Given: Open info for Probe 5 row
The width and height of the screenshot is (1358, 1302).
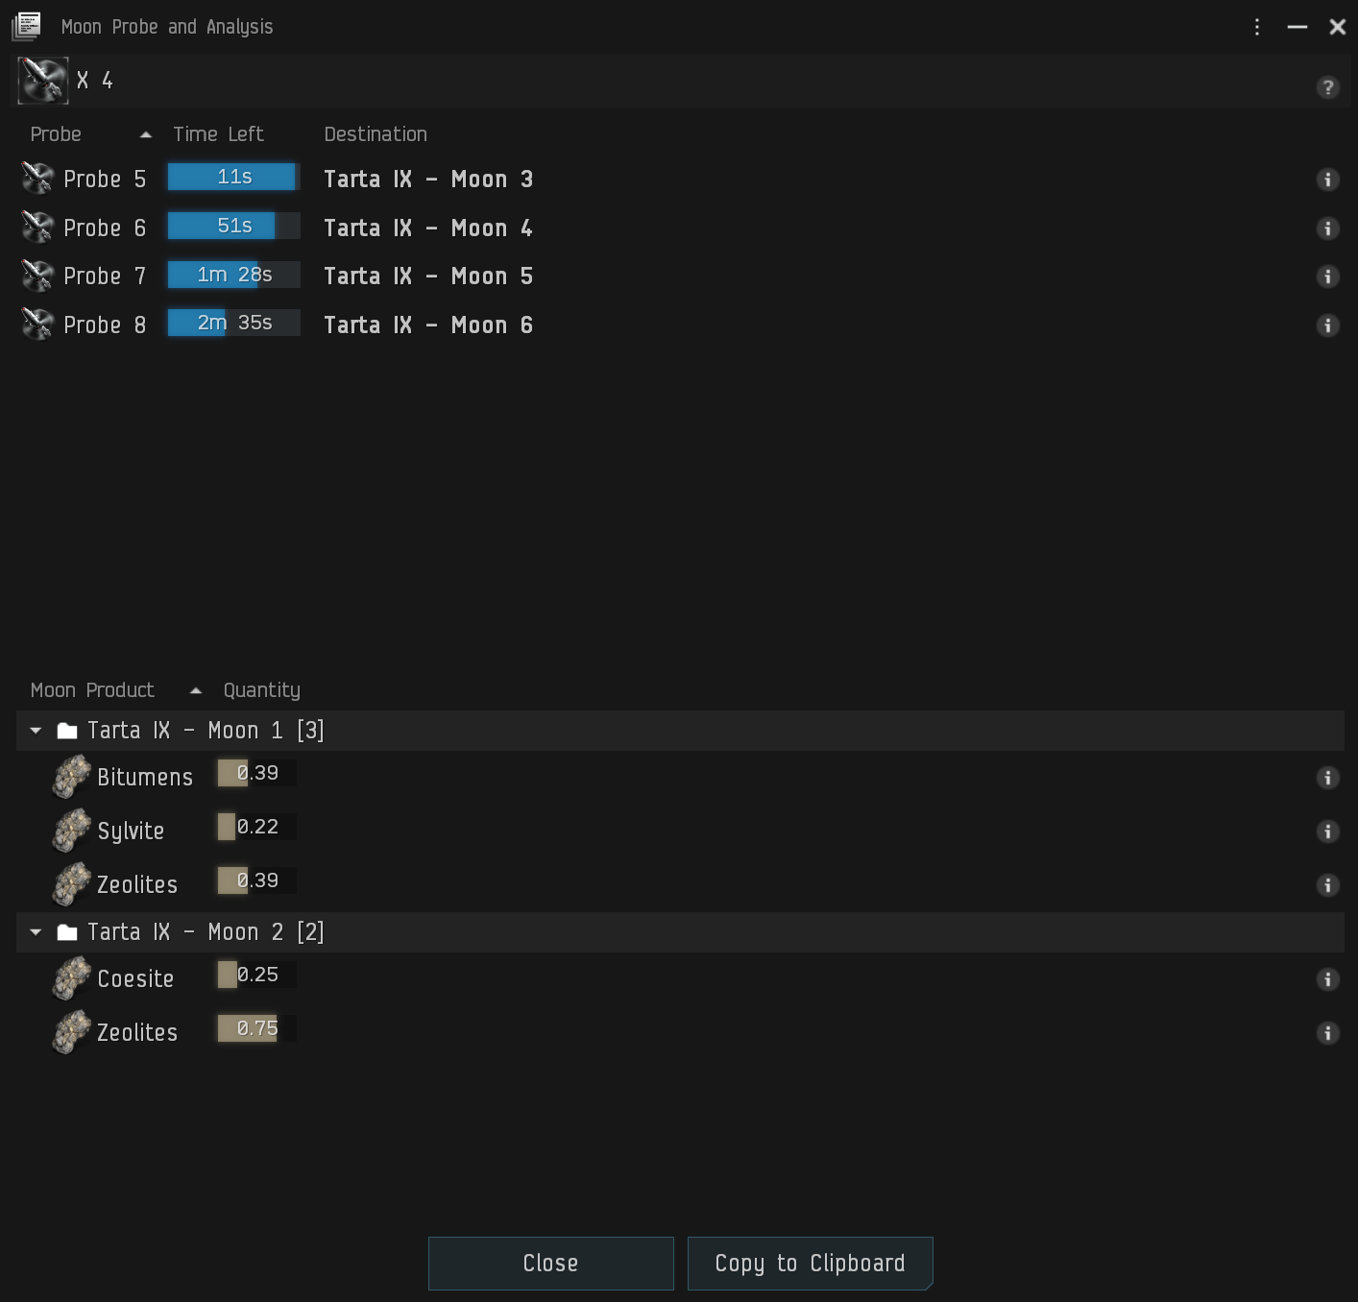Looking at the screenshot, I should 1327,180.
